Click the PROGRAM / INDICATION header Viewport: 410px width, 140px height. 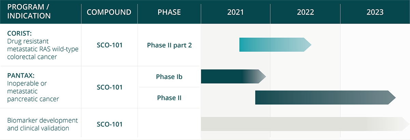tap(29, 12)
